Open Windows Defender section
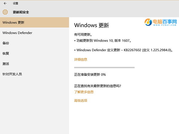This screenshot has height=134, width=179. 34,33
